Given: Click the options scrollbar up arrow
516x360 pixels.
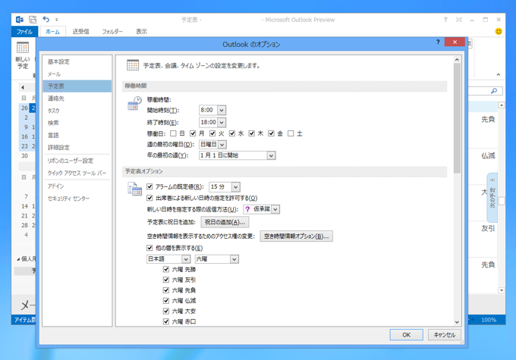Looking at the screenshot, I should 457,60.
